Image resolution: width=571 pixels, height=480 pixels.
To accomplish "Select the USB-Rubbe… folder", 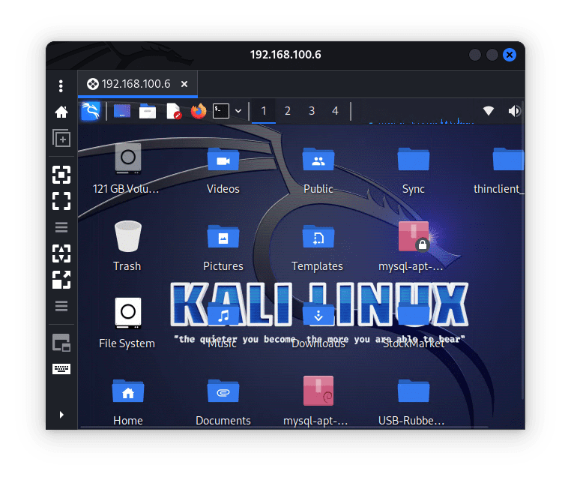I will coord(413,402).
